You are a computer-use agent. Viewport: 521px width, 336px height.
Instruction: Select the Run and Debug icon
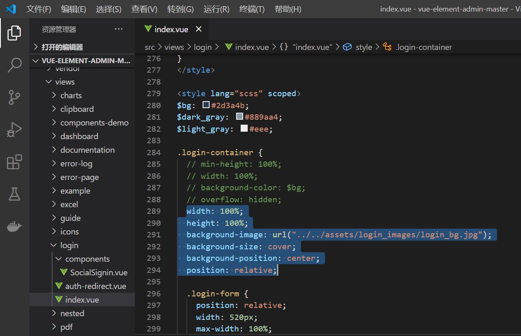pyautogui.click(x=14, y=130)
